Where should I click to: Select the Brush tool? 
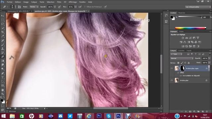pyautogui.click(x=3, y=44)
